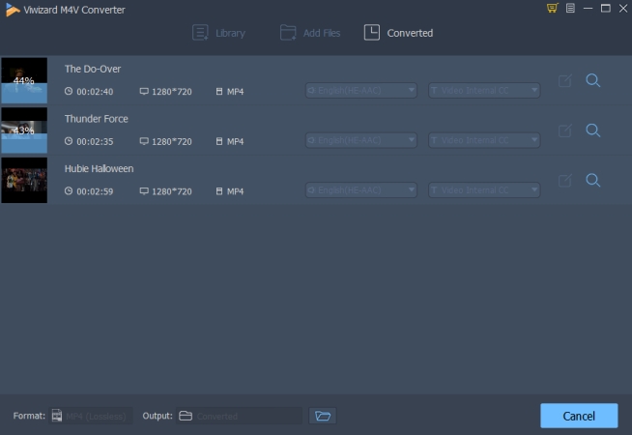Open the audio track dropdown for Hubie Halloween
This screenshot has width=632, height=435.
click(361, 189)
